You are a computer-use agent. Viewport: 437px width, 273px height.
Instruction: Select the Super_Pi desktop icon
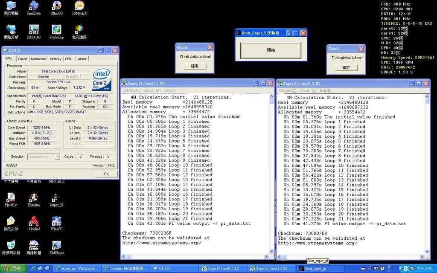(57, 200)
